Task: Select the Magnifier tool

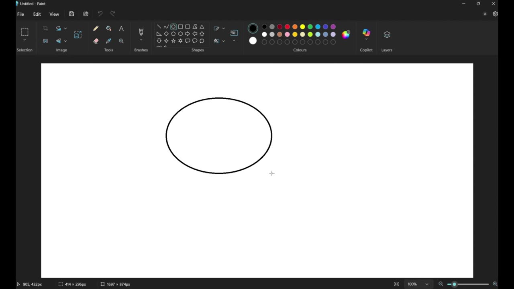Action: point(121,41)
